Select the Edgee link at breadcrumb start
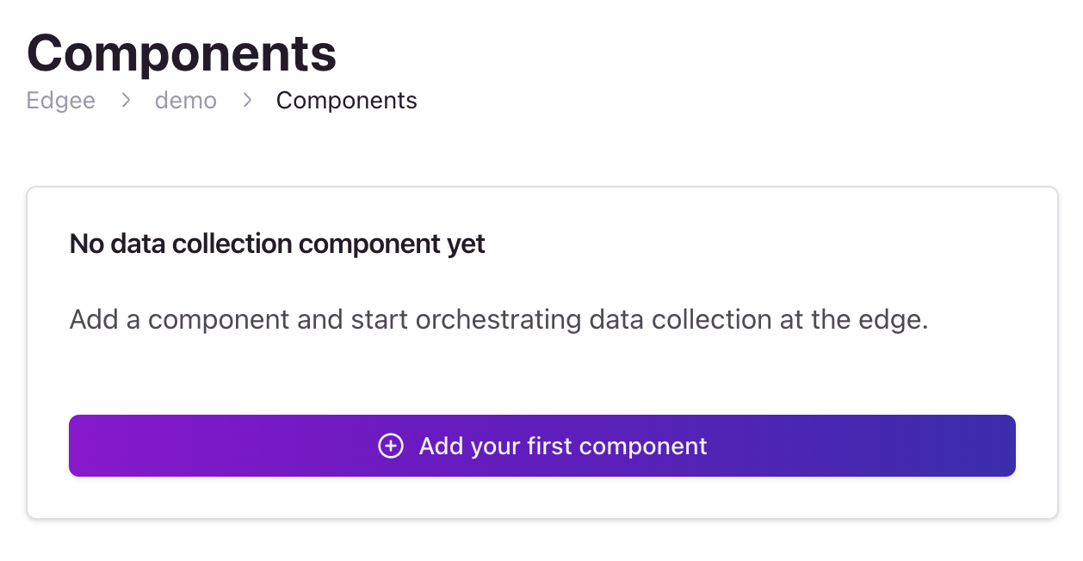1083x561 pixels. pos(60,100)
